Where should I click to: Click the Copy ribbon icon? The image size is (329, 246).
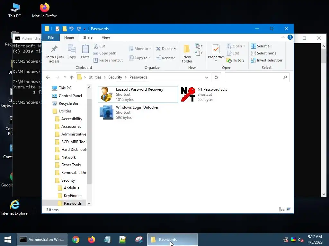[72, 49]
